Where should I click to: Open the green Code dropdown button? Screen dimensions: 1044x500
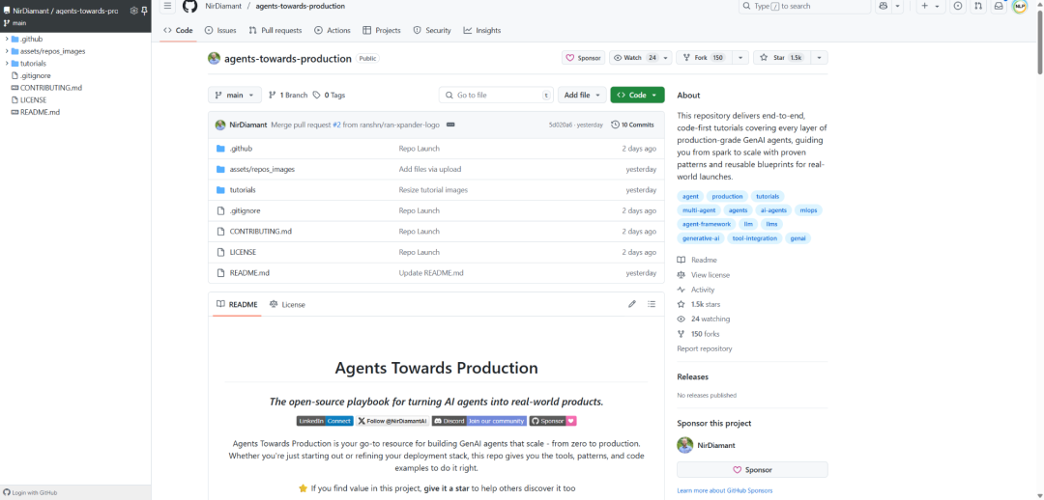pyautogui.click(x=637, y=96)
